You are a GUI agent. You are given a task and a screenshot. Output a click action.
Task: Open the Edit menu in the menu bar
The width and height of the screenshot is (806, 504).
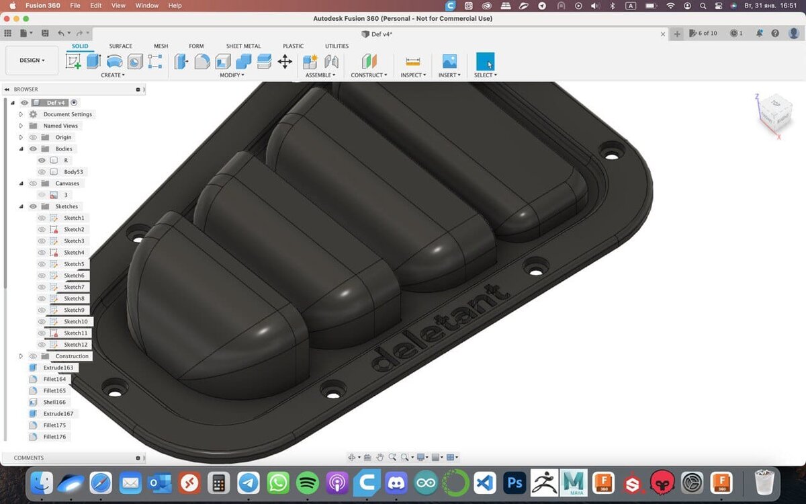point(96,5)
